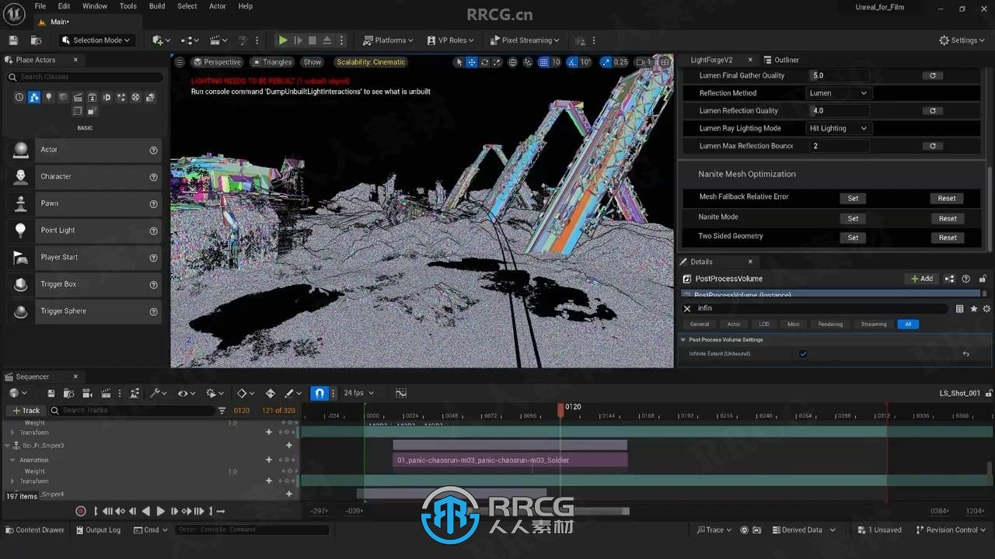Select the Rendering filter in Details

(x=830, y=325)
